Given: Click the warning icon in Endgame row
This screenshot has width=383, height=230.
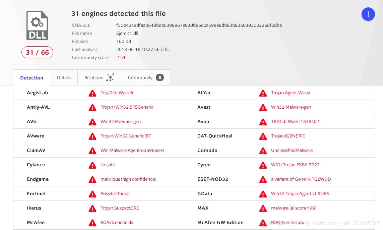Looking at the screenshot, I should (x=92, y=180).
